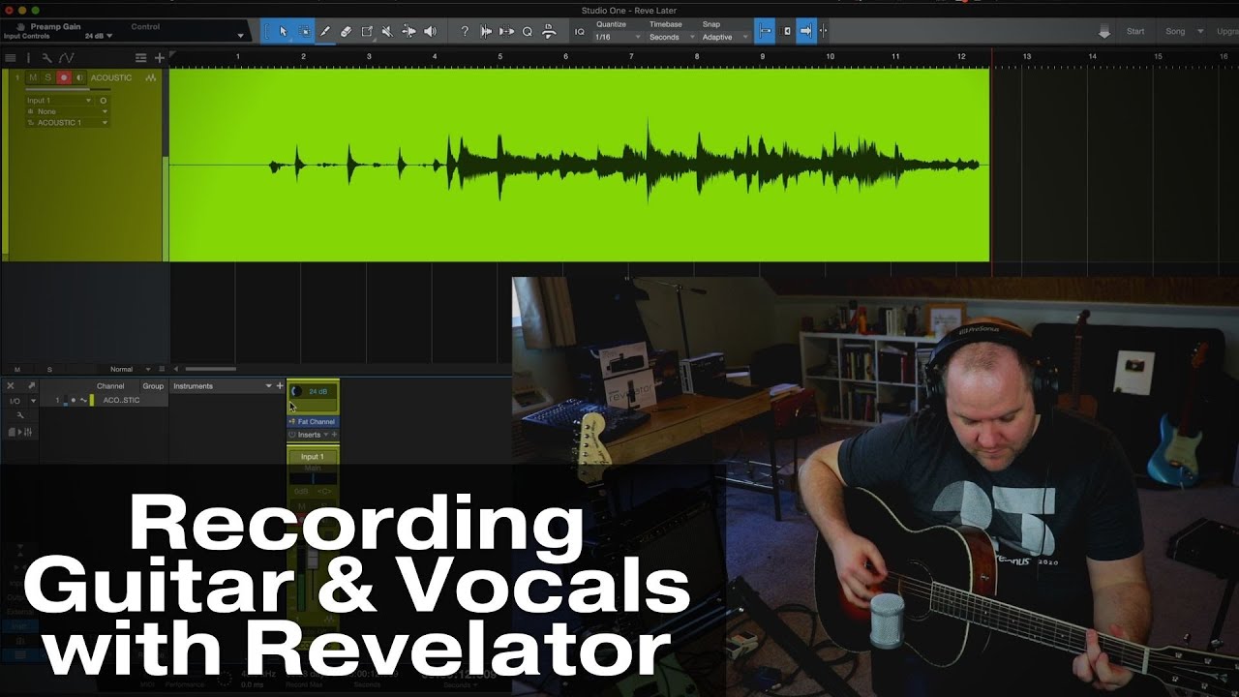The image size is (1239, 697).
Task: Open the 24 dB preamp gain menu
Action: [x=99, y=36]
